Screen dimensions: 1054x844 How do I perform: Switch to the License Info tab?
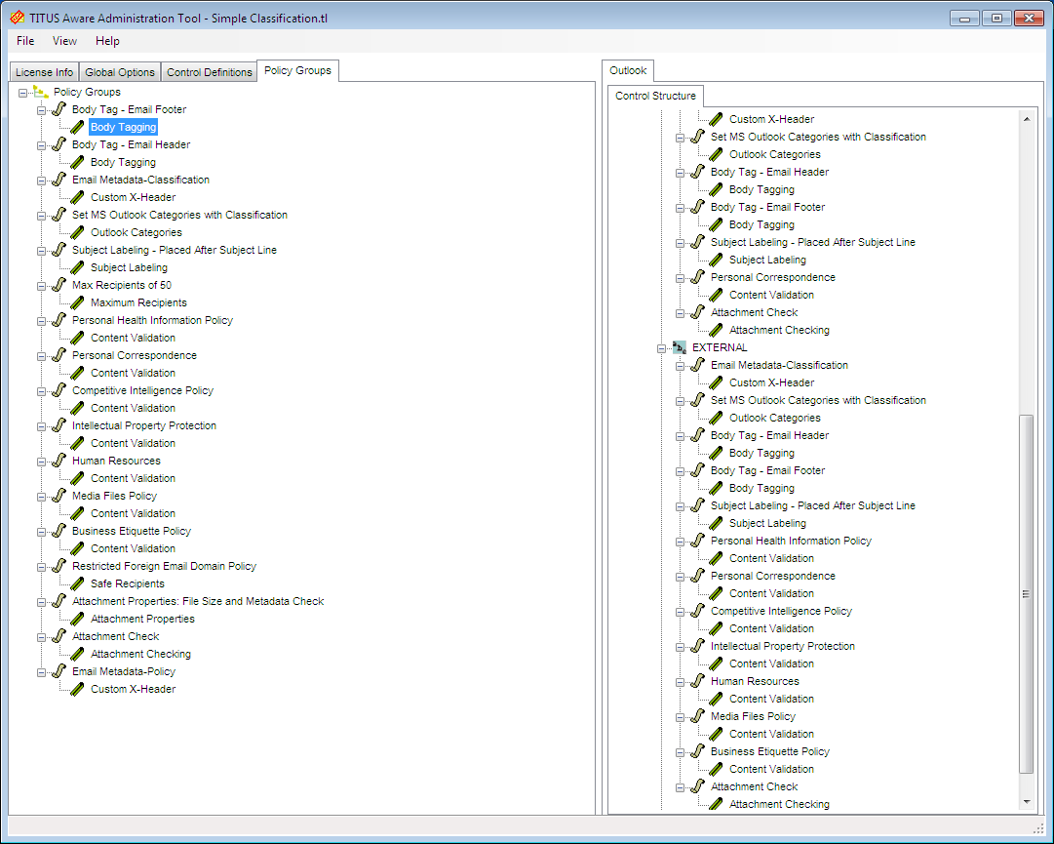[x=45, y=72]
